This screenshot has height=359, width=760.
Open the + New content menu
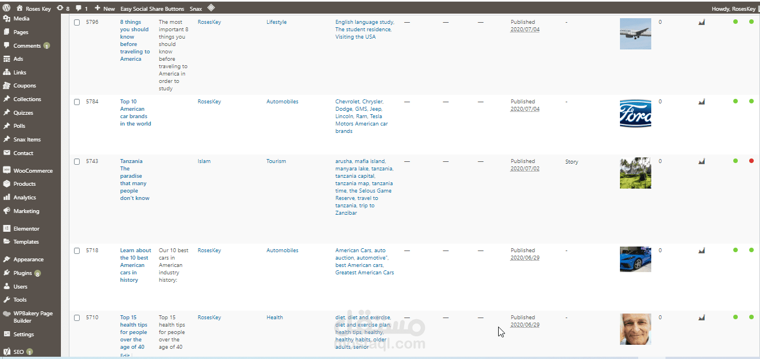[x=105, y=9]
